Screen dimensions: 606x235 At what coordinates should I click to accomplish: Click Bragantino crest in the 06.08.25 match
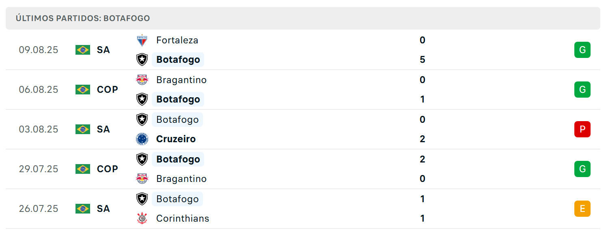click(142, 80)
